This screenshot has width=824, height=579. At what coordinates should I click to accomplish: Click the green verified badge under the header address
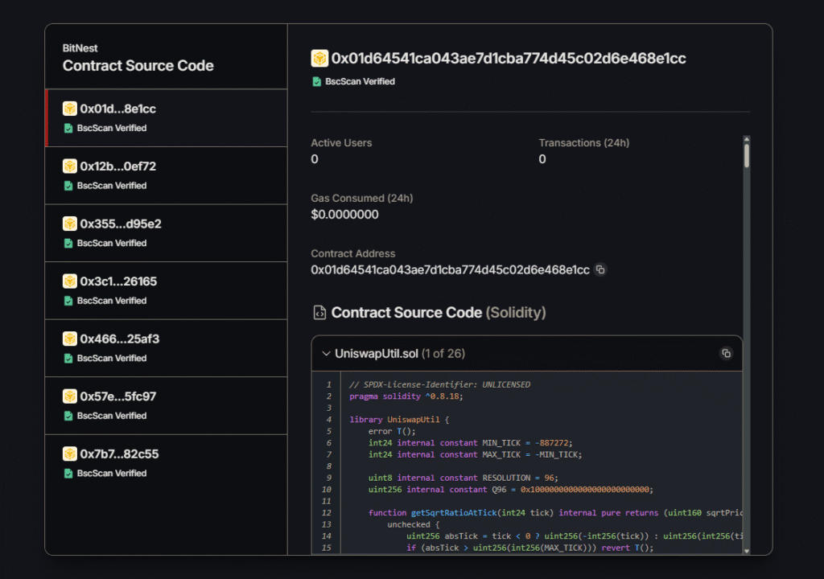tap(316, 81)
